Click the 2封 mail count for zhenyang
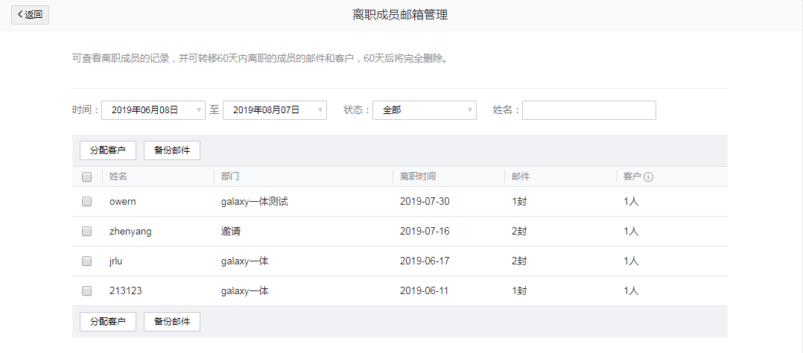 519,232
